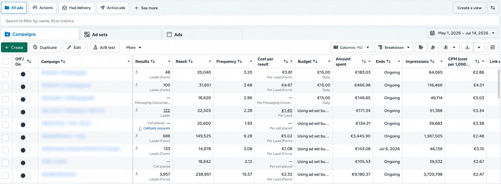The image size is (501, 184).
Task: Click the search filter input field
Action: coord(250,21)
